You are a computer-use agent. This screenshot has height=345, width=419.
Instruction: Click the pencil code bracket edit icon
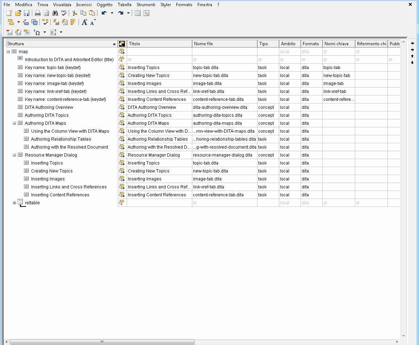pos(18,32)
